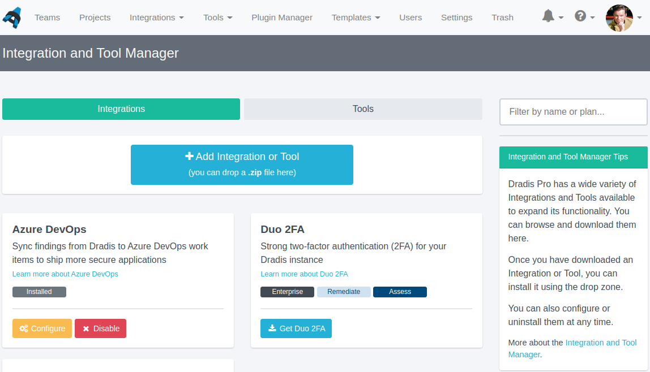The height and width of the screenshot is (372, 650).
Task: Click the Installed badge on Azure DevOps
Action: (40, 292)
